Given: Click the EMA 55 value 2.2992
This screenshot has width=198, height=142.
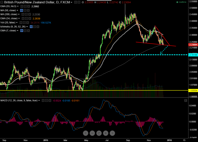Looking at the screenshot, I should (x=35, y=6).
